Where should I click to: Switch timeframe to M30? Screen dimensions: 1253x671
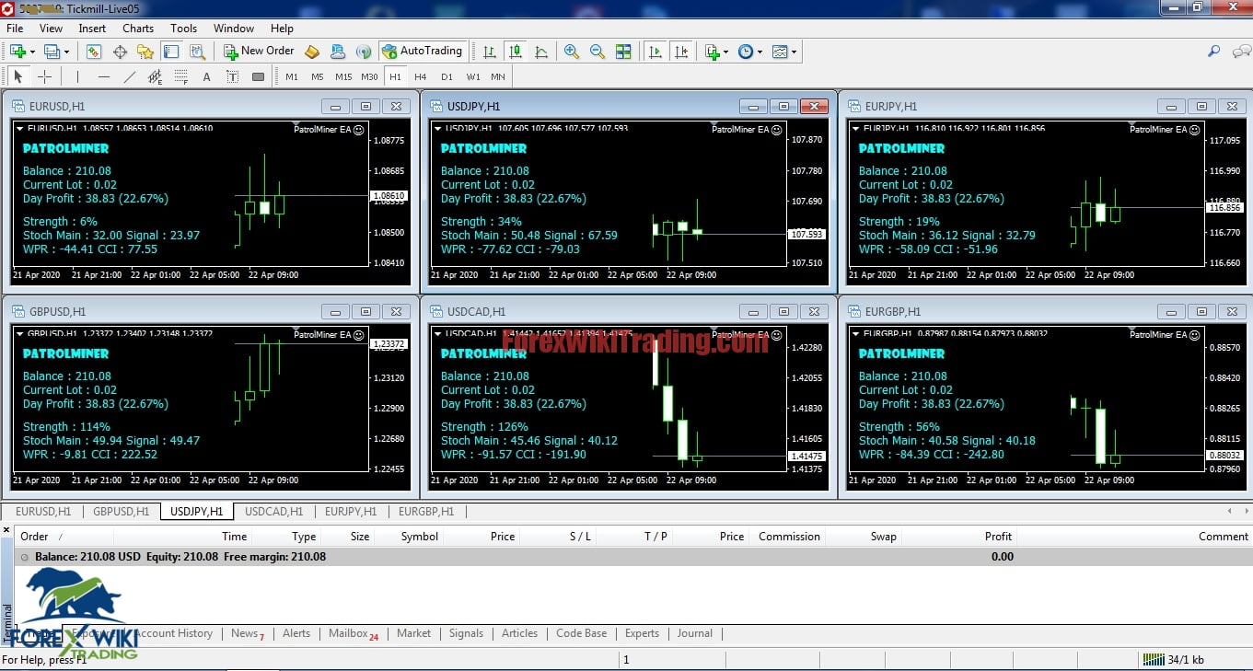pos(369,76)
